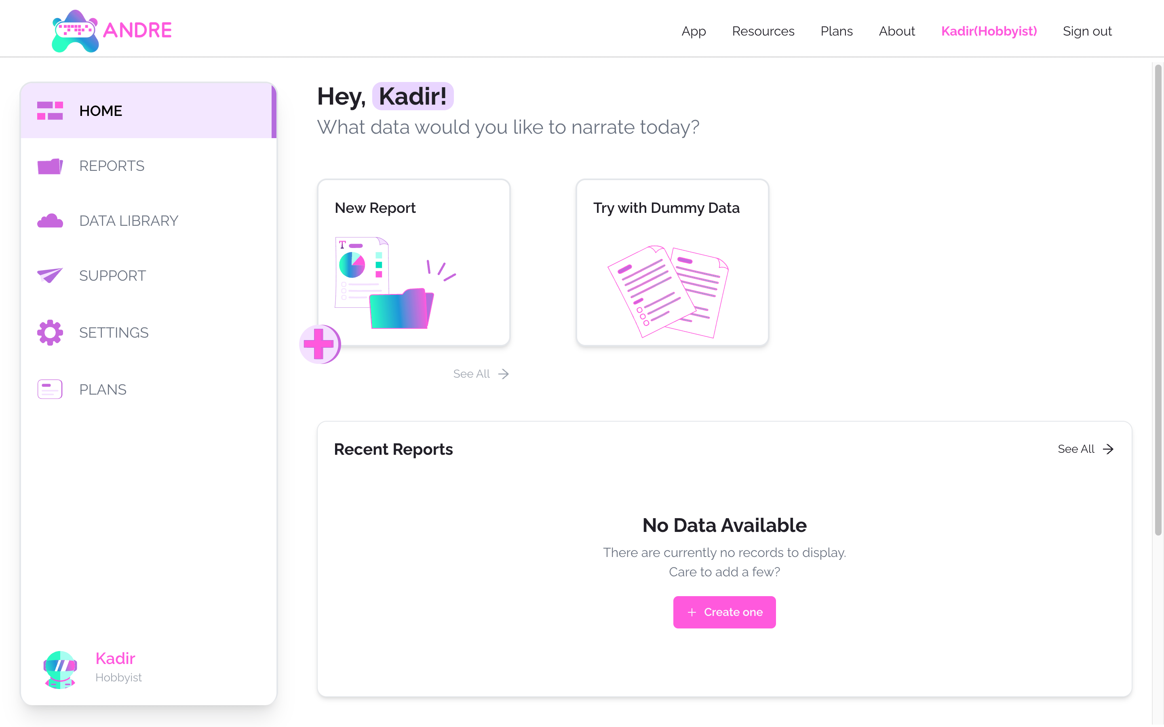Open the Resources menu item
1164x727 pixels.
(763, 31)
